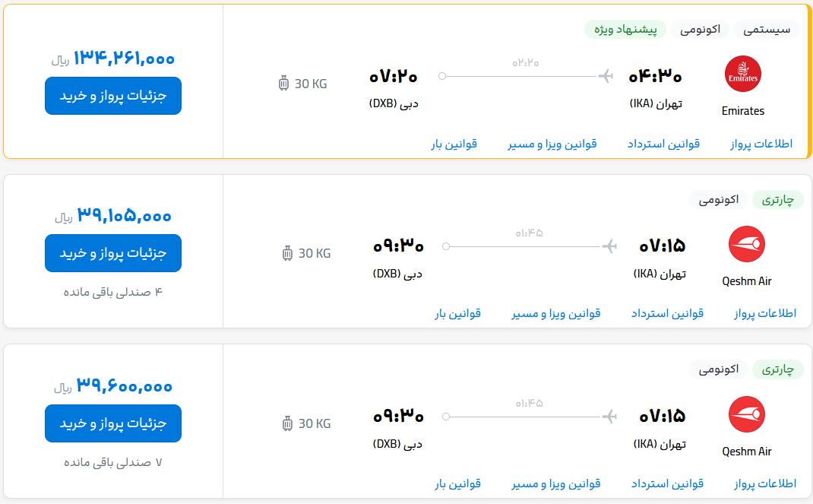Click the airplane icon on the Emirates route line
Image resolution: width=813 pixels, height=504 pixels.
click(606, 76)
